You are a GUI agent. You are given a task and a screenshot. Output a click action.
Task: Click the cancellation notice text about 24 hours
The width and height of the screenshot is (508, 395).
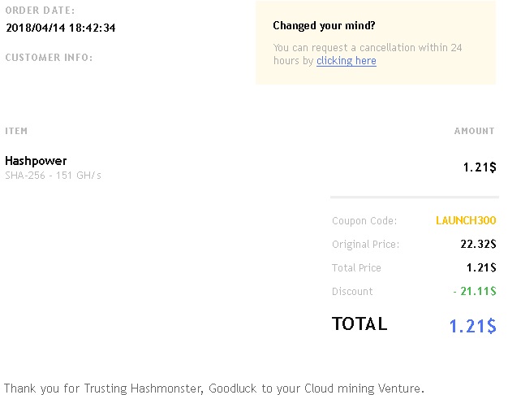368,54
